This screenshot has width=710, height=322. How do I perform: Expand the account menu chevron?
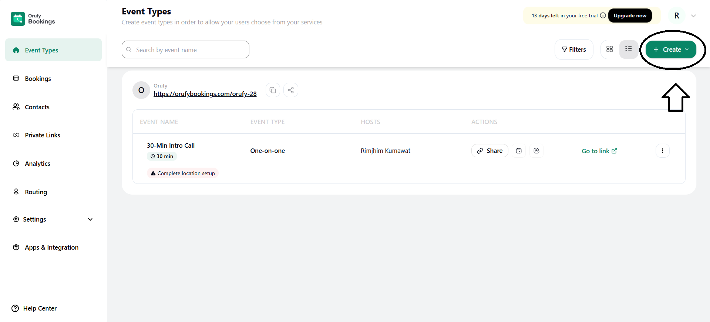pos(693,16)
